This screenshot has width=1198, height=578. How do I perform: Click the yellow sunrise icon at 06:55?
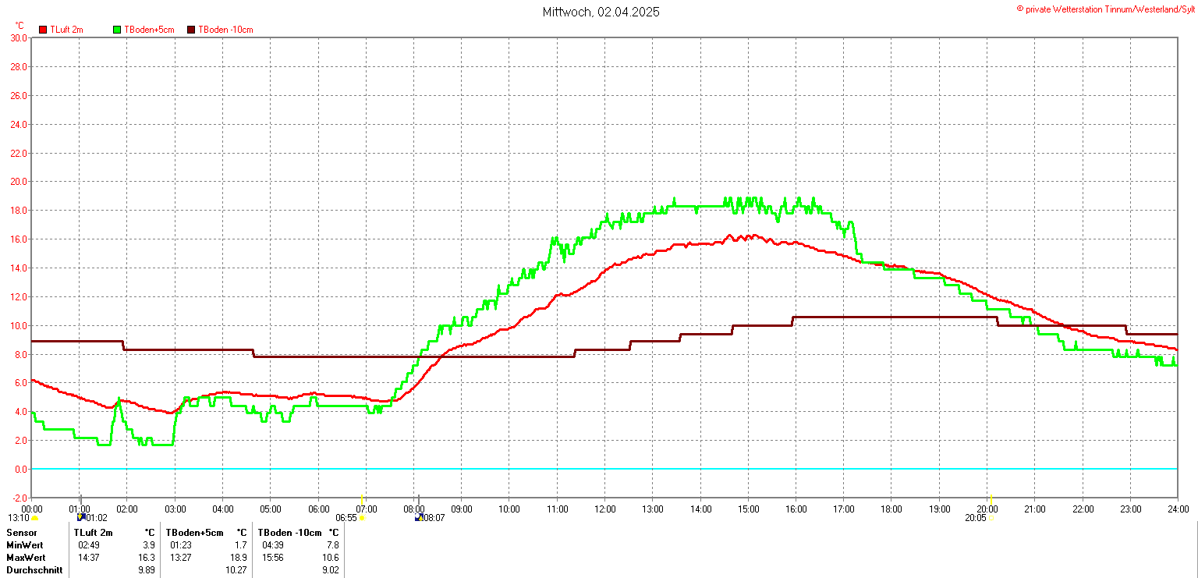[362, 517]
